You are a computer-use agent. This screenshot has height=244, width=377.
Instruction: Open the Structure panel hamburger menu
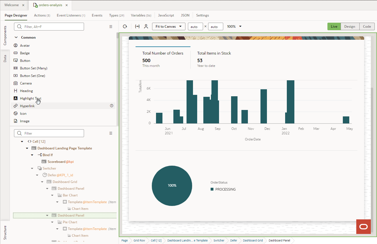click(x=111, y=133)
